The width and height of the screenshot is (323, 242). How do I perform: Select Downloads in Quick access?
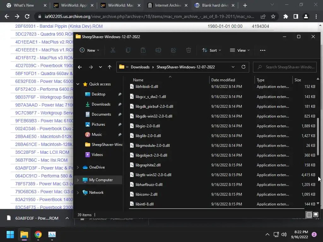[101, 104]
